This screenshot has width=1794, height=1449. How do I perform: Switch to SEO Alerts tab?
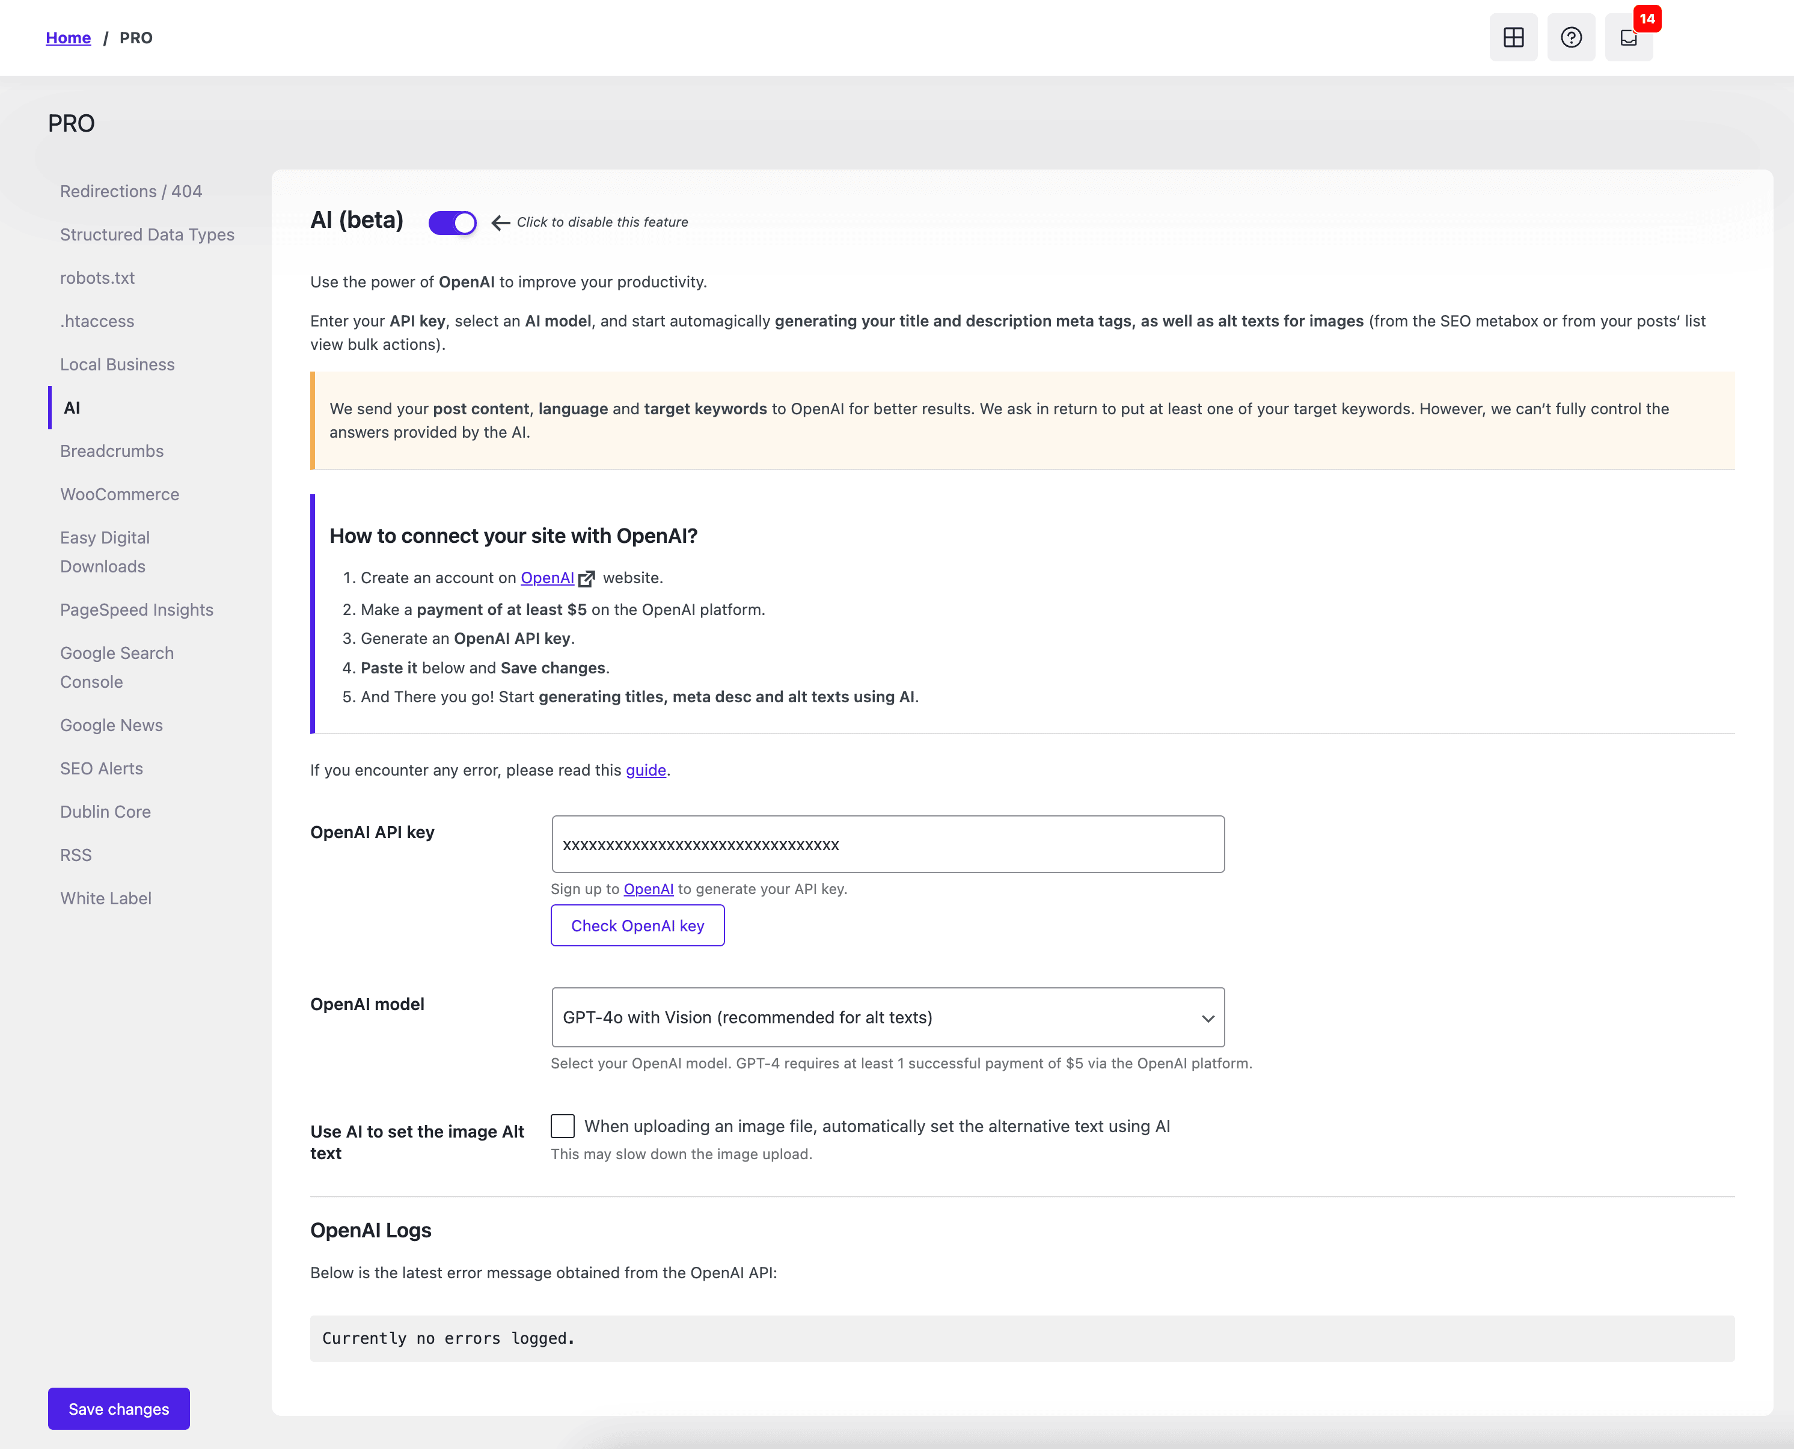101,769
